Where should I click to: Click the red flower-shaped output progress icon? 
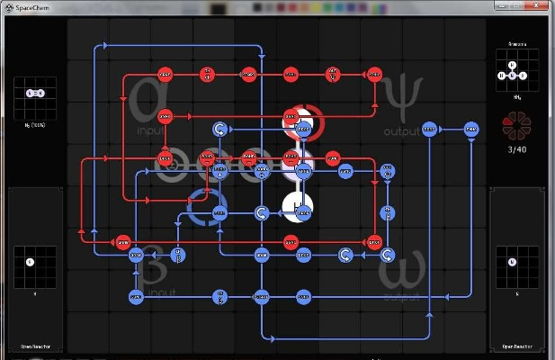point(517,124)
